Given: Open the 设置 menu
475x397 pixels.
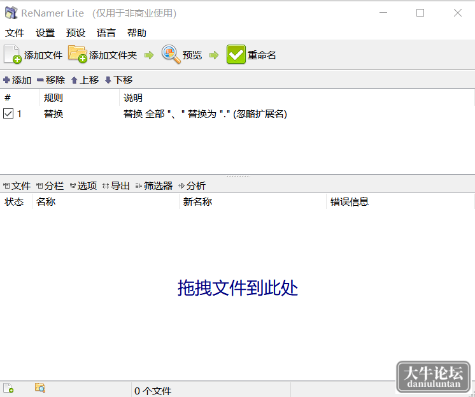Looking at the screenshot, I should 45,32.
